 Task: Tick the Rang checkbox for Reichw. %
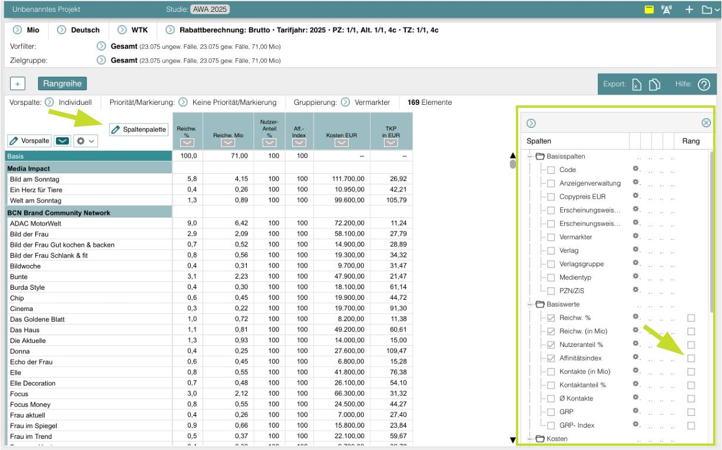click(691, 318)
